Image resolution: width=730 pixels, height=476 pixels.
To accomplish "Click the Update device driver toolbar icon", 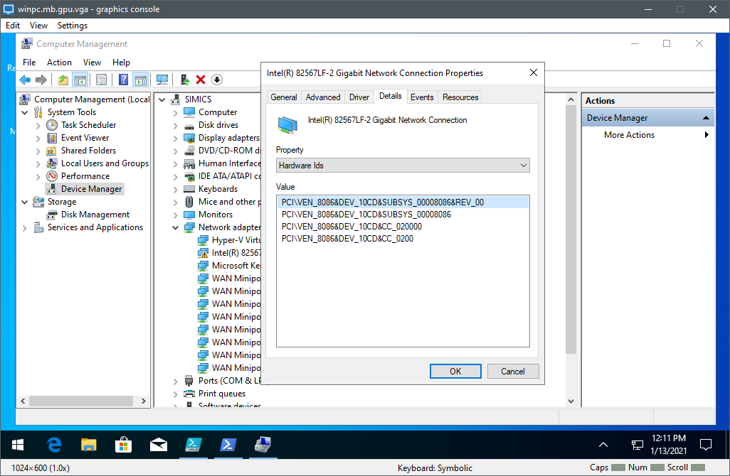I will [185, 80].
